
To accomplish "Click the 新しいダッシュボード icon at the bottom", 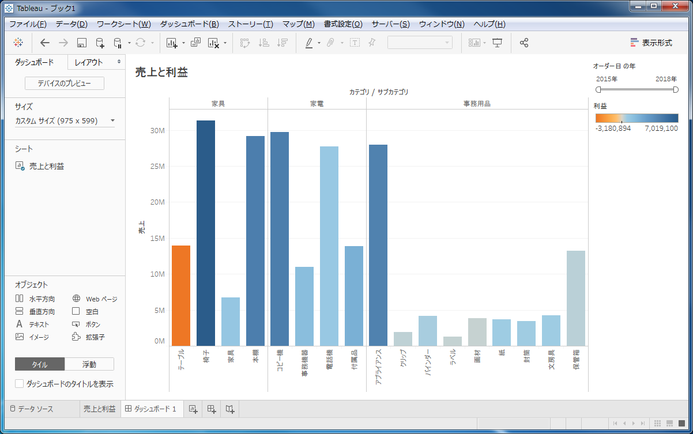I will click(x=211, y=409).
